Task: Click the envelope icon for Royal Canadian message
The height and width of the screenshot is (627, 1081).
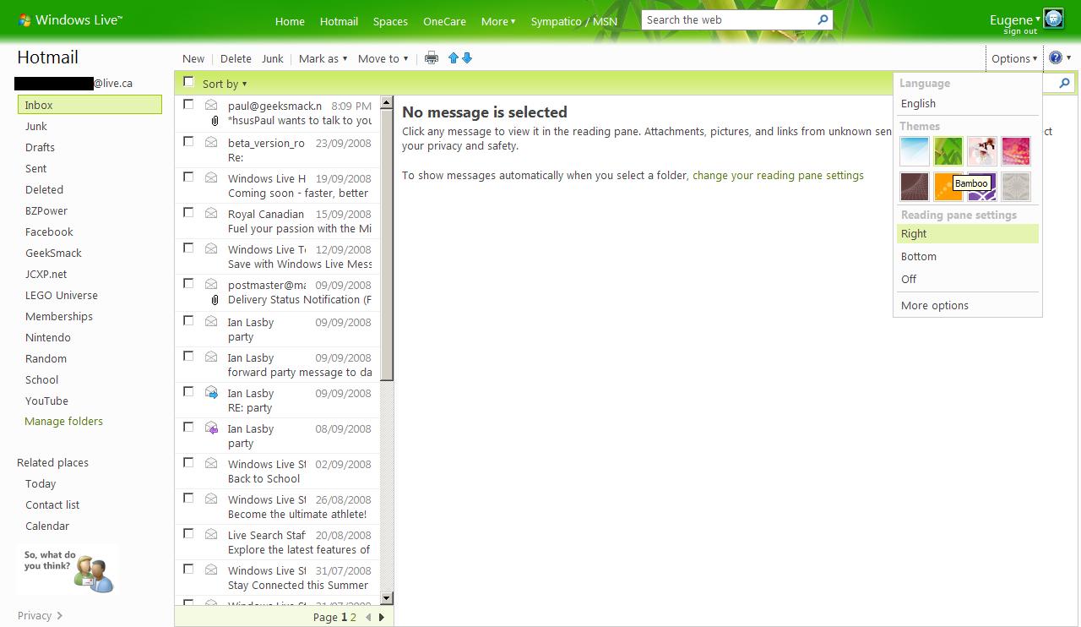Action: coord(211,213)
